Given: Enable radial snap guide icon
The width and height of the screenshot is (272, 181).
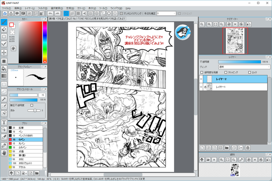Looking at the screenshot, I should (x=90, y=13).
